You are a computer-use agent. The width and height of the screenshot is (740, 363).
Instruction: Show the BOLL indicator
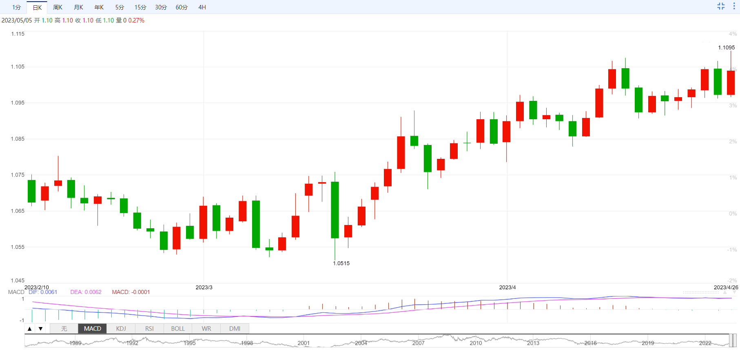click(178, 329)
